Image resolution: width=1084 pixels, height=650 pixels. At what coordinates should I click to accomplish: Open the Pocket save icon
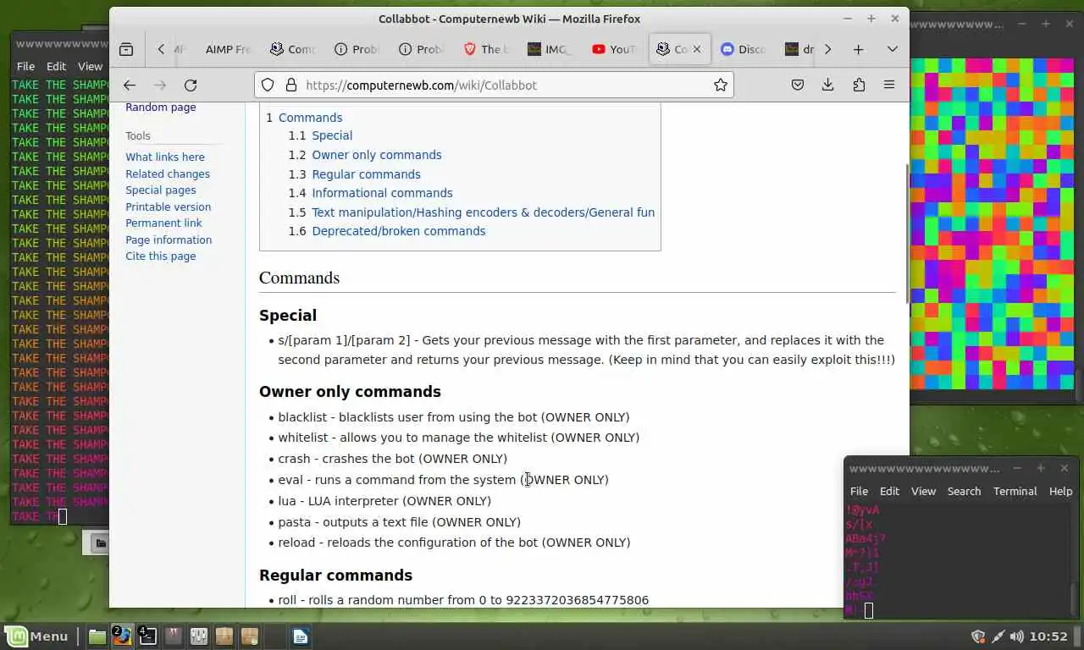797,85
